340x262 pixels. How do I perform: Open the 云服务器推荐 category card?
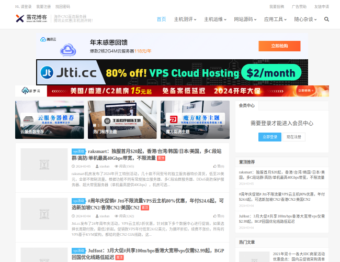50,119
